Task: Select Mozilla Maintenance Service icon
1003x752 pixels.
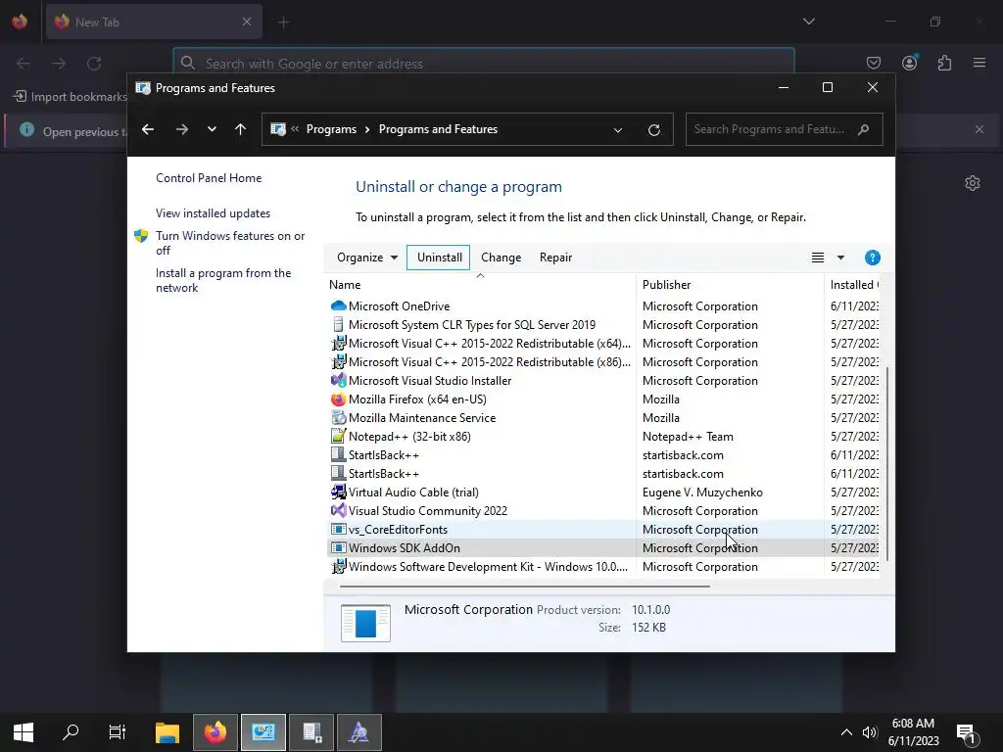Action: pyautogui.click(x=338, y=417)
